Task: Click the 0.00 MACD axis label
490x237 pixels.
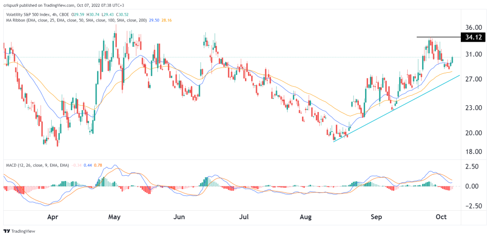Action: pyautogui.click(x=472, y=186)
